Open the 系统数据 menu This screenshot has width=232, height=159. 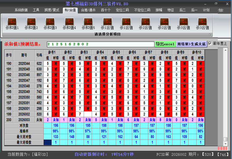(x=21, y=10)
